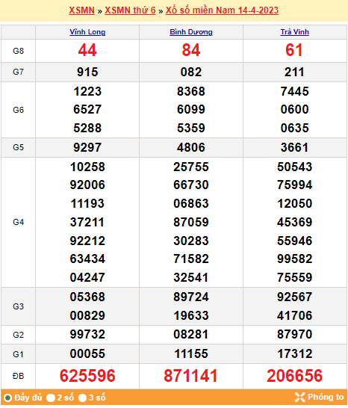Click the G2 result 08281
Screen dimensions: 348x408
tap(191, 334)
